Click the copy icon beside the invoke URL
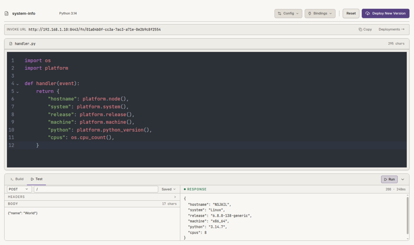Image resolution: width=414 pixels, height=245 pixels. [x=360, y=29]
